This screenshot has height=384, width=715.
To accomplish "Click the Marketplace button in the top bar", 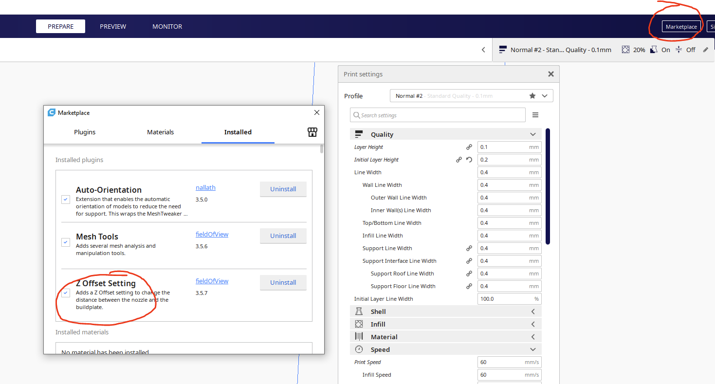I will (681, 27).
